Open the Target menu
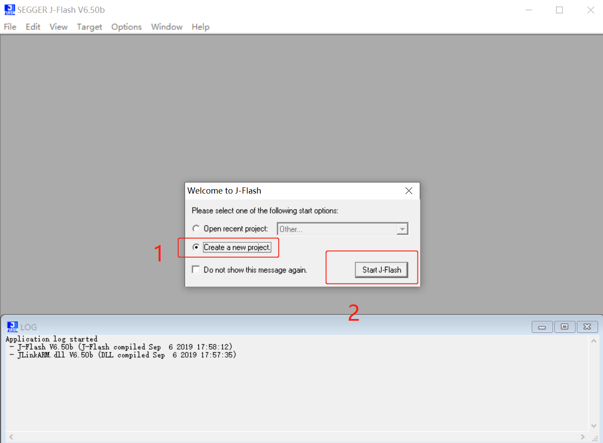 89,27
